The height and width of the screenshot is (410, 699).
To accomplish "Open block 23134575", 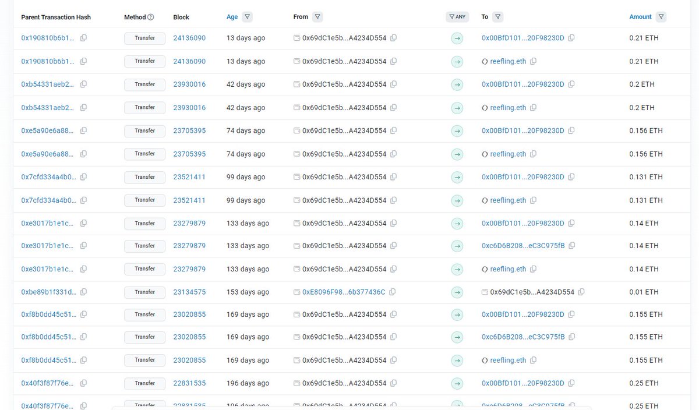I will 189,292.
